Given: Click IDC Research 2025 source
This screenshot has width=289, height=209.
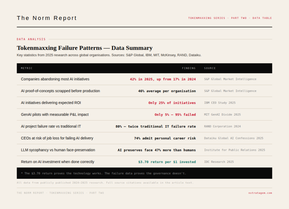Looking at the screenshot, I should [x=219, y=162].
